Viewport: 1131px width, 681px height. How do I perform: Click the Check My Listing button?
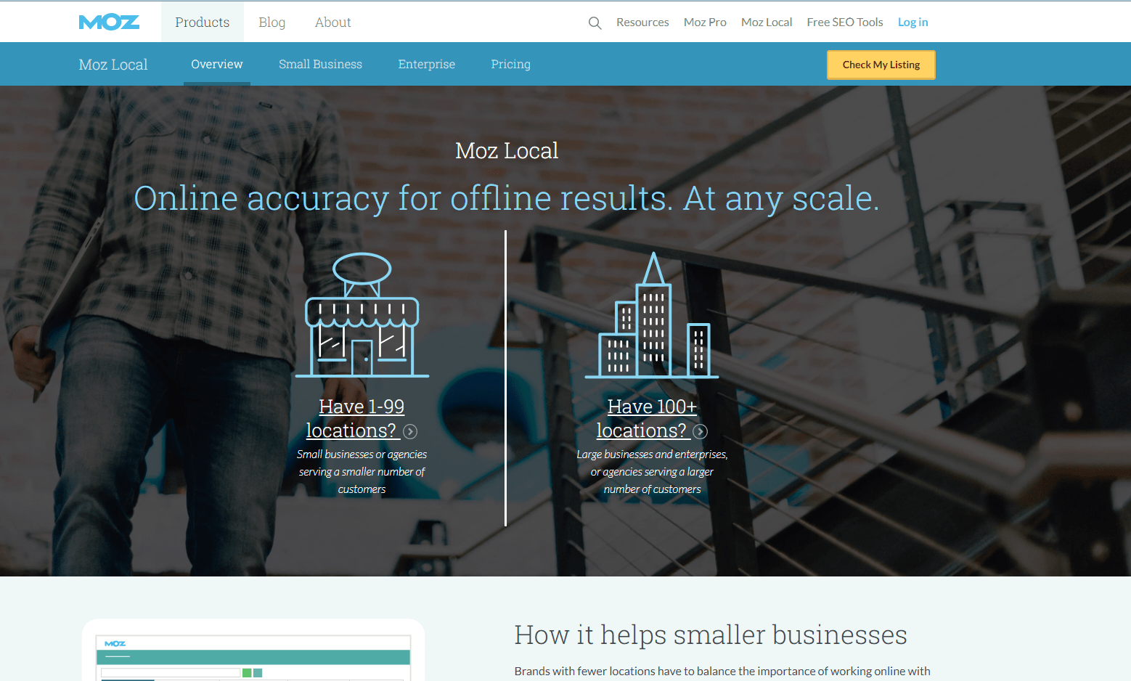point(881,65)
